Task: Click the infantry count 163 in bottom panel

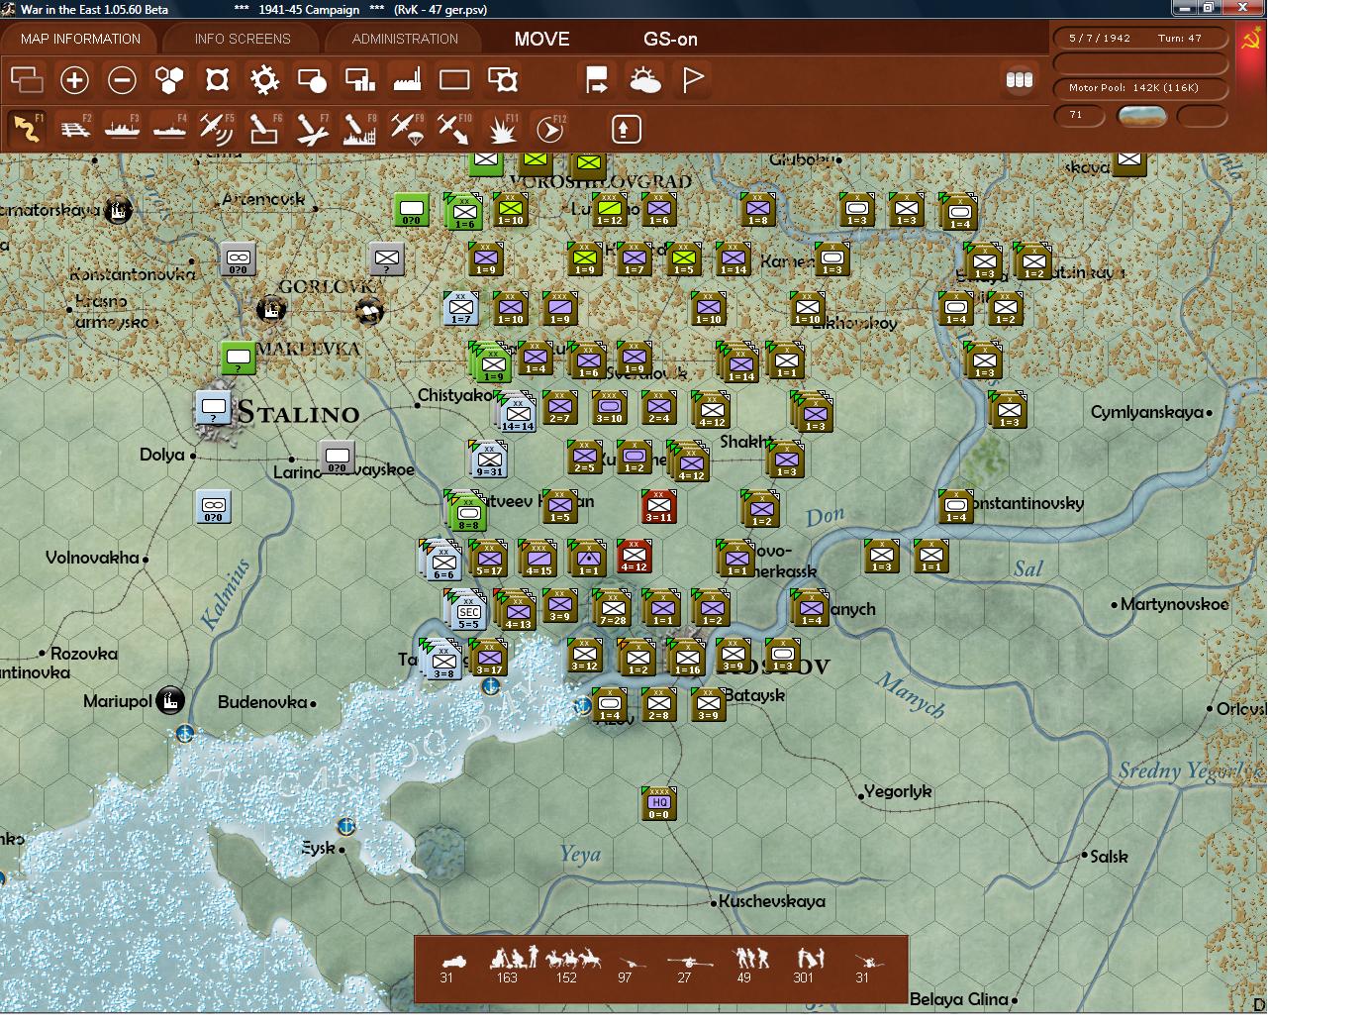Action: [507, 977]
